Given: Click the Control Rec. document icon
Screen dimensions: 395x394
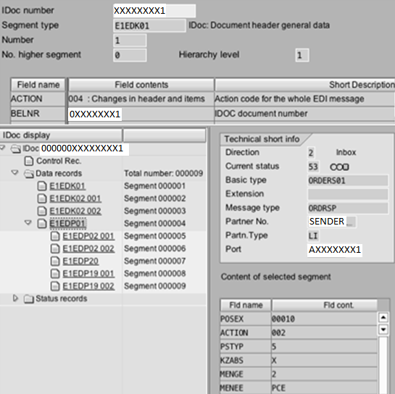Looking at the screenshot, I should click(29, 161).
